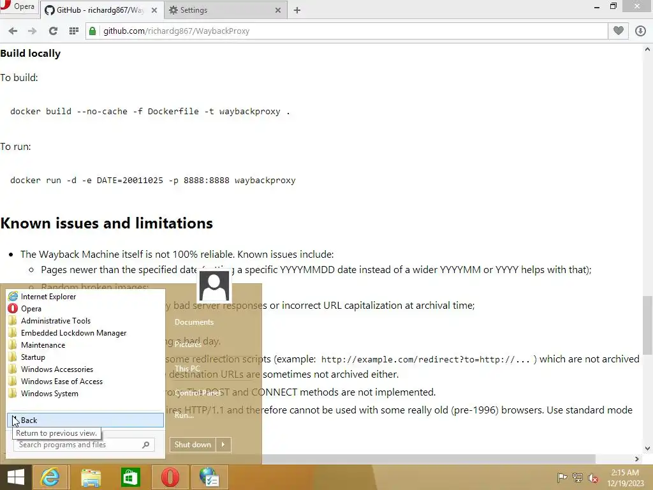Click the user account picture
Screen dimensions: 653x490
(214, 286)
